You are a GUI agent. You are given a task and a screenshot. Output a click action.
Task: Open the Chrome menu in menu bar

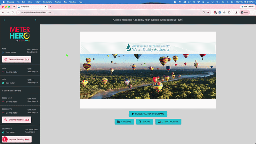point(11,2)
